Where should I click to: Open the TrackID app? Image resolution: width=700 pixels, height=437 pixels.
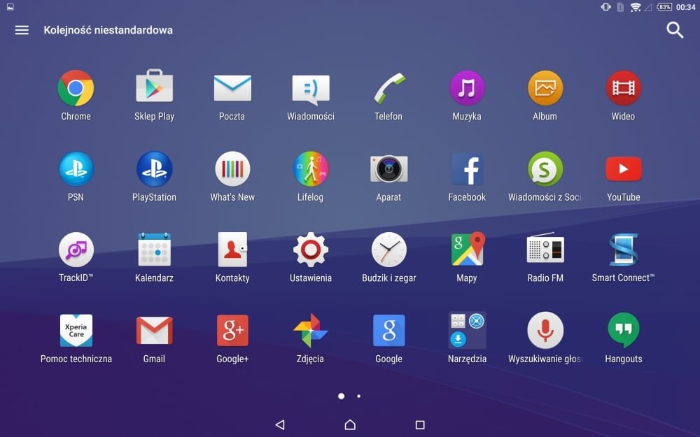[x=76, y=250]
